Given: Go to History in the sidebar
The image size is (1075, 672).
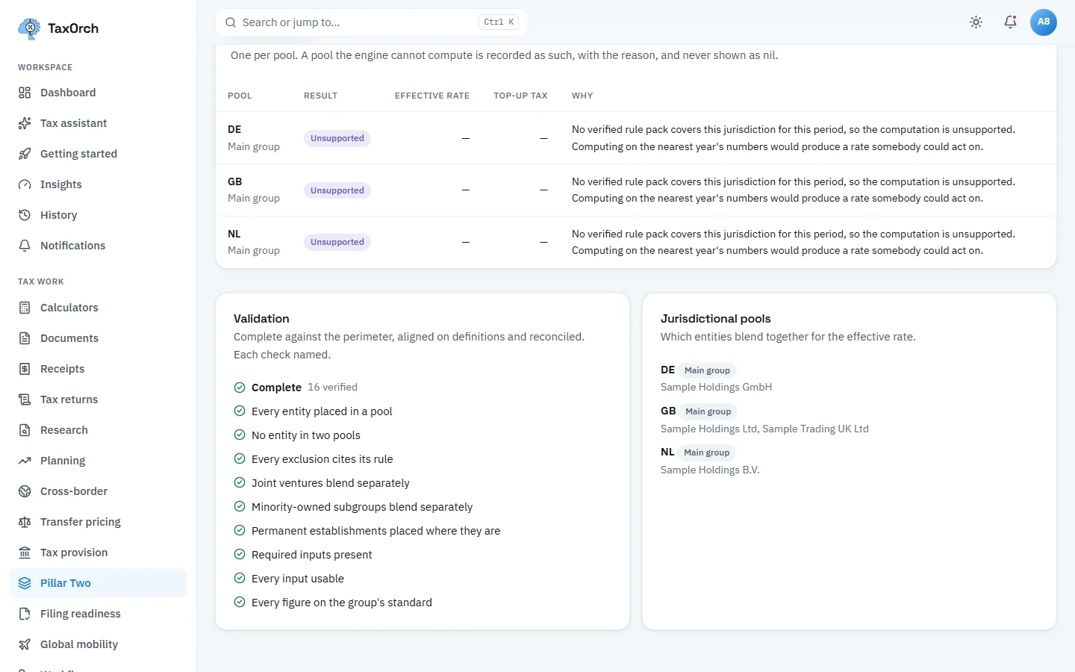Looking at the screenshot, I should tap(98, 215).
